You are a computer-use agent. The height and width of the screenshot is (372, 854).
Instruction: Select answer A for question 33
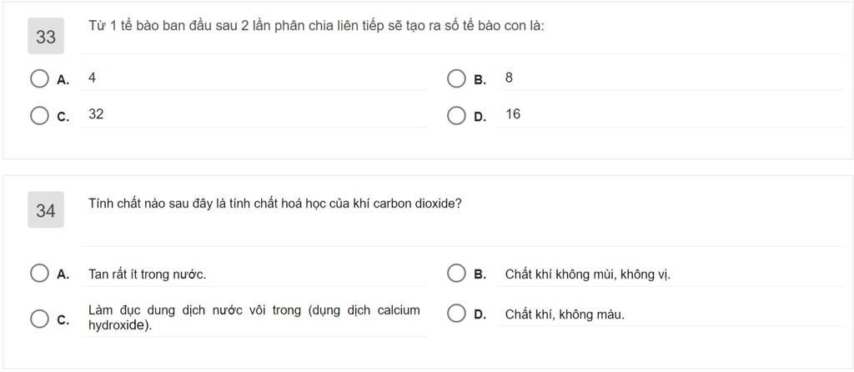(39, 78)
